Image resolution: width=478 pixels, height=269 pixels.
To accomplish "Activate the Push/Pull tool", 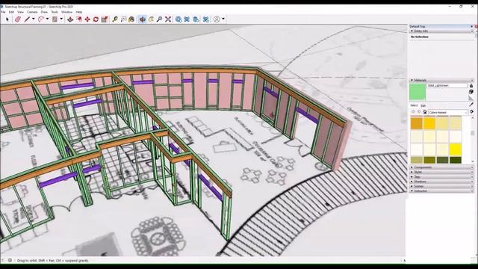I will (x=70, y=19).
